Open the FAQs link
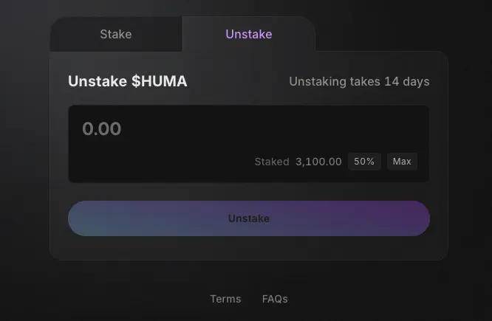The height and width of the screenshot is (321, 492). [275, 299]
